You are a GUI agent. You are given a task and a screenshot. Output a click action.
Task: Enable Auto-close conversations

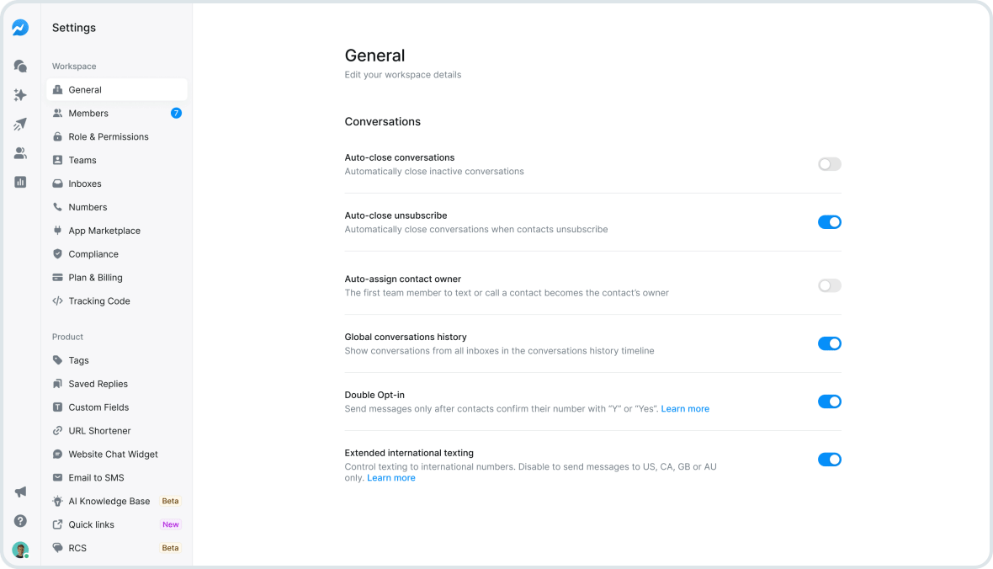click(829, 164)
